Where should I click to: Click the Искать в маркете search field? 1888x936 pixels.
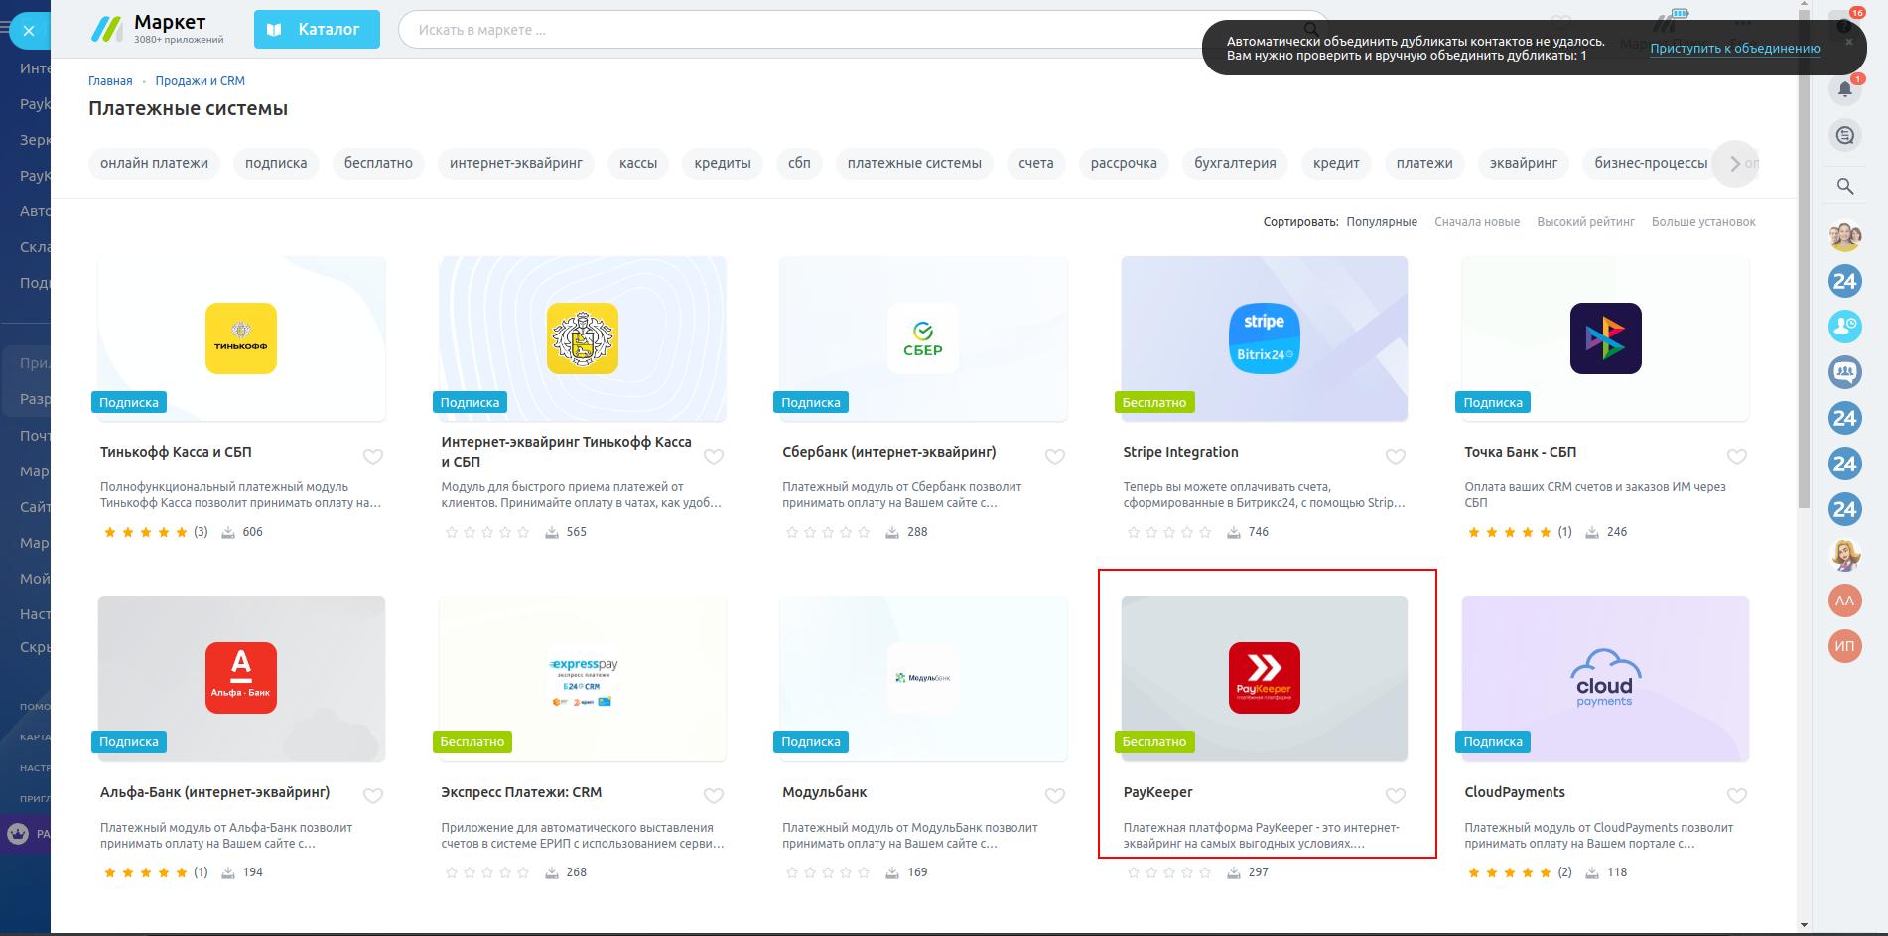794,30
